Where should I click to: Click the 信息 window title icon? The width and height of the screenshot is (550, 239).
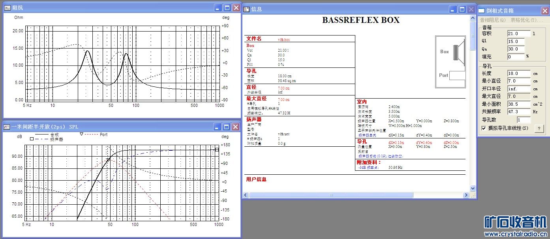pos(246,9)
